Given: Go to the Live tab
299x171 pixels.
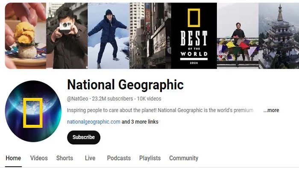Looking at the screenshot, I should click(90, 158).
